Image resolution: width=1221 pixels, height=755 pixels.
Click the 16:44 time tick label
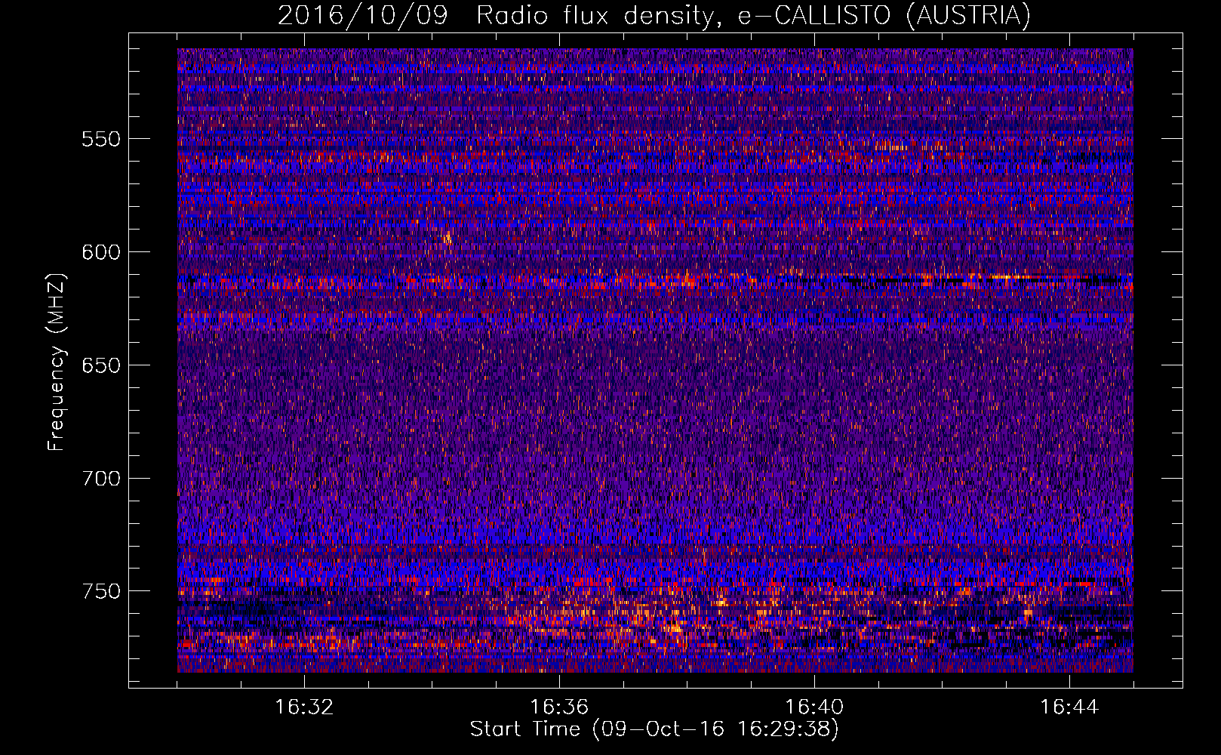(x=1069, y=707)
